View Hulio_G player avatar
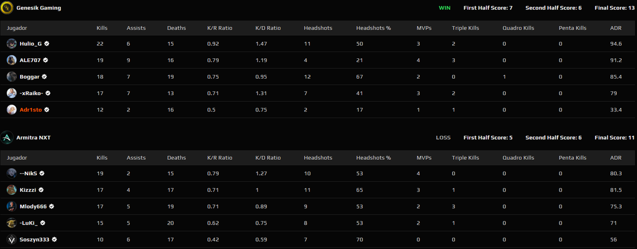Viewport: 637px width, 249px height. (12, 44)
